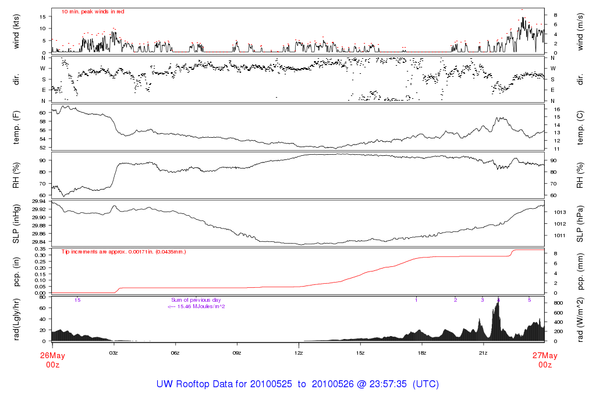Viewport: 596px width, 407px height.
Task: Click the '0.35' precipitation tick label
Action: coord(41,249)
